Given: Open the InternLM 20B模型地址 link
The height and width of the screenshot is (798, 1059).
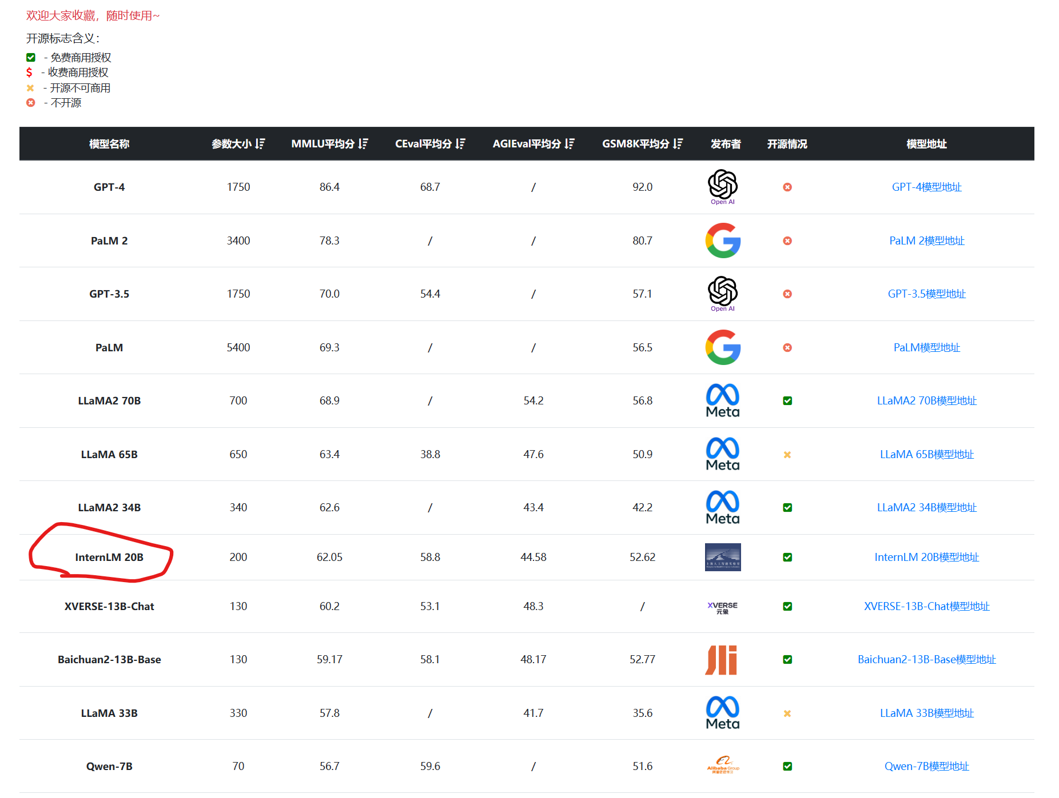Looking at the screenshot, I should (926, 557).
